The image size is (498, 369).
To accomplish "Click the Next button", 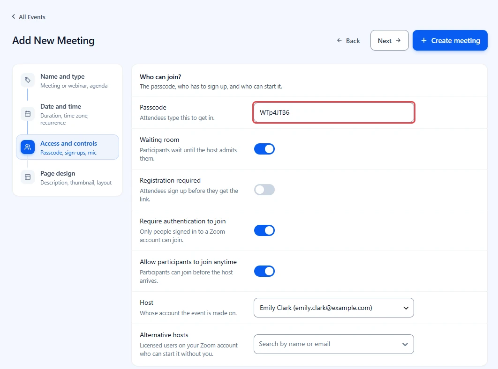I will tap(389, 41).
